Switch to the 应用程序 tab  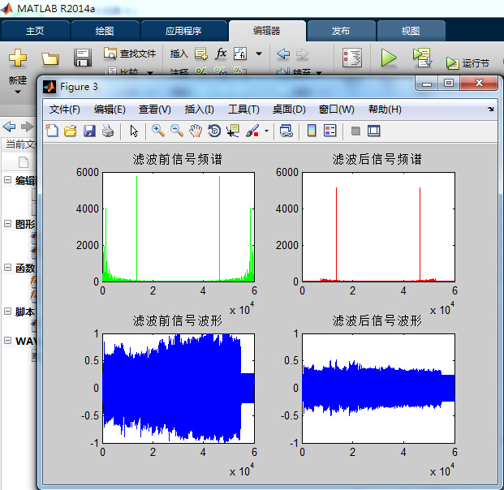click(x=183, y=31)
